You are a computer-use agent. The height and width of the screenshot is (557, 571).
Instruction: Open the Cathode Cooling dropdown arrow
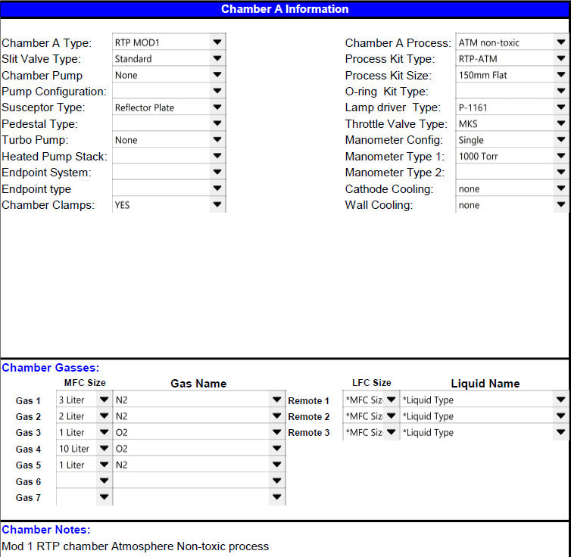(x=561, y=188)
